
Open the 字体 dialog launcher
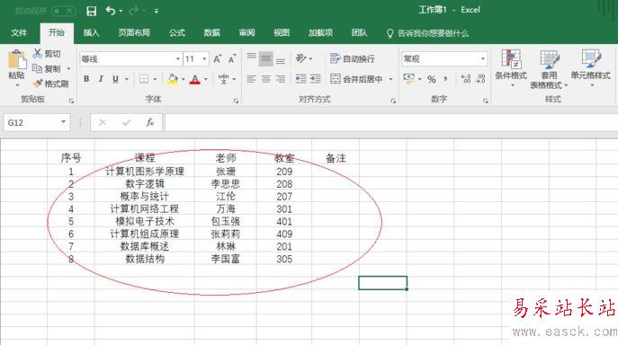coord(236,102)
